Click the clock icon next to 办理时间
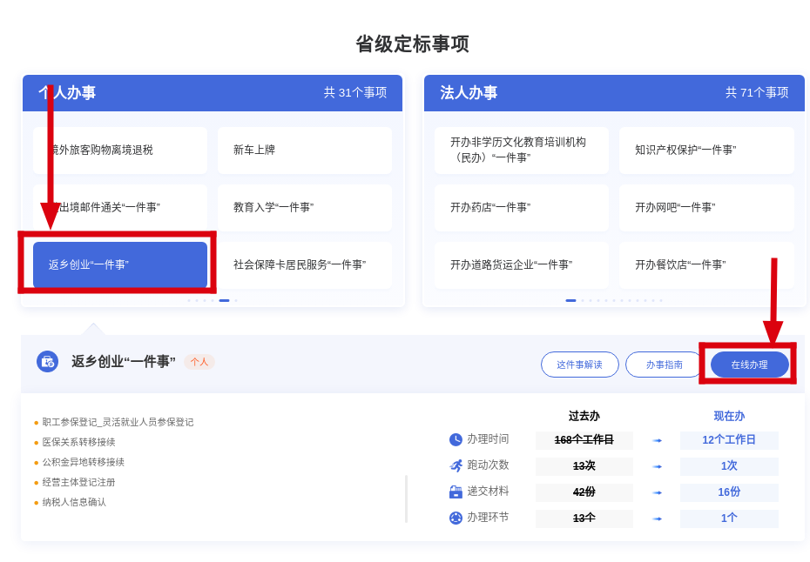Screen dimensions: 810x562 point(456,440)
